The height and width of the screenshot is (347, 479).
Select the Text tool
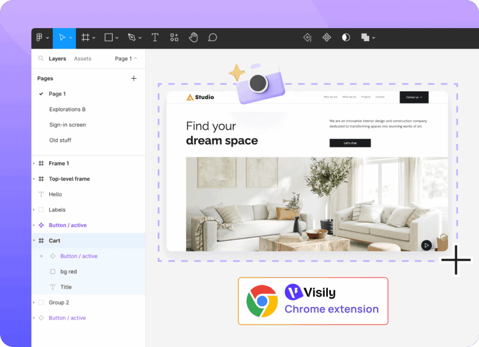pyautogui.click(x=155, y=37)
